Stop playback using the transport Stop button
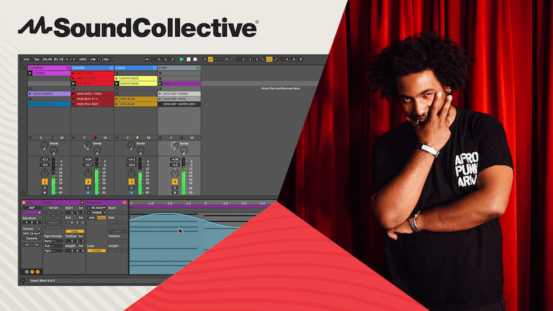Image resolution: width=553 pixels, height=311 pixels. (x=189, y=60)
